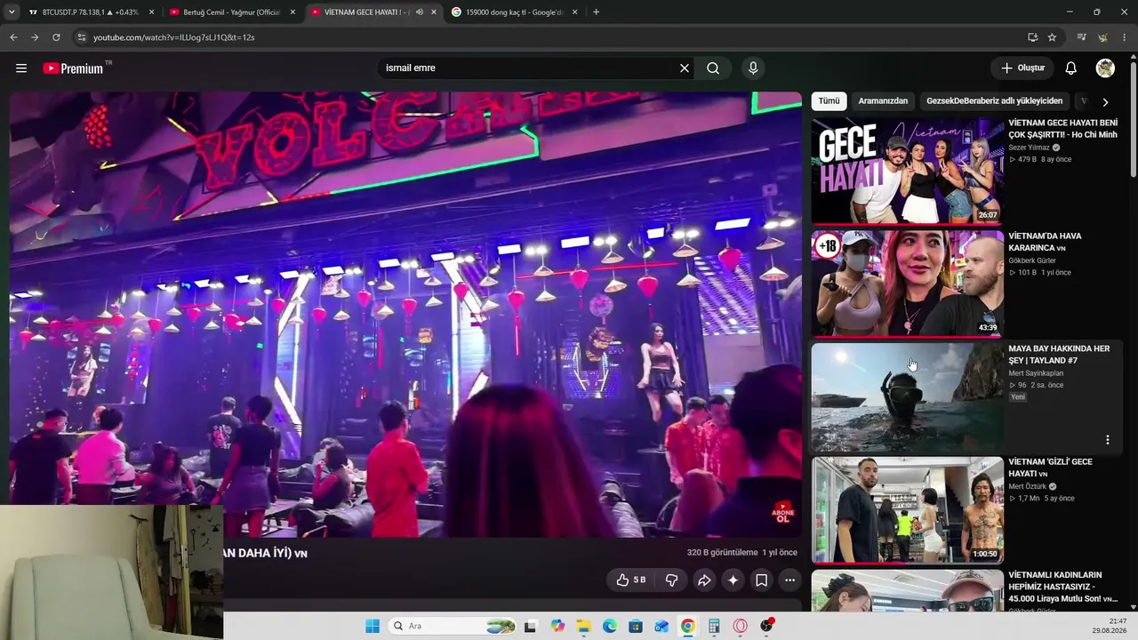This screenshot has width=1138, height=640.
Task: View site information icon beside the URL
Action: (x=82, y=37)
